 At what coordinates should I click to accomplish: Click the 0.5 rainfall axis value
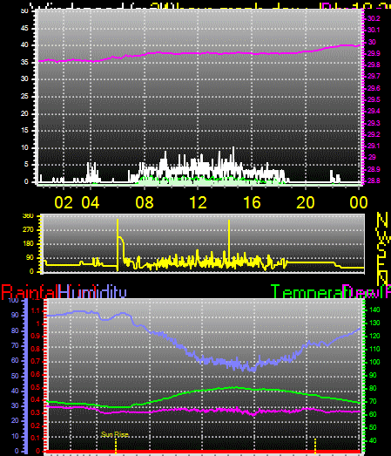pyautogui.click(x=35, y=387)
